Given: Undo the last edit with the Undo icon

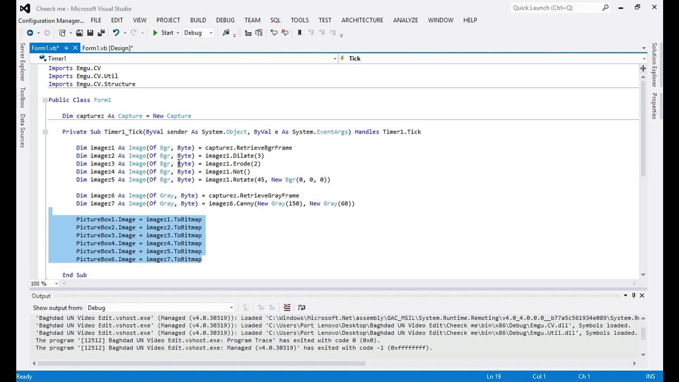Looking at the screenshot, I should coord(116,33).
